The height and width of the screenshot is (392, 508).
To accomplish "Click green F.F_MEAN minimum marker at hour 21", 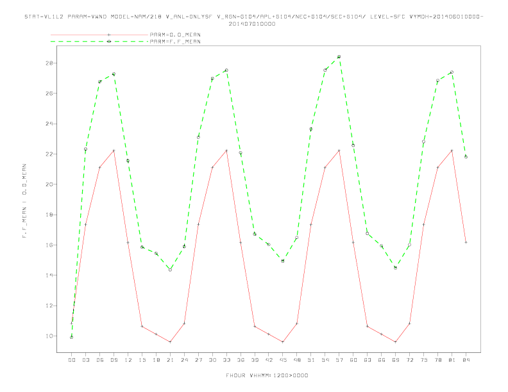I will (170, 270).
